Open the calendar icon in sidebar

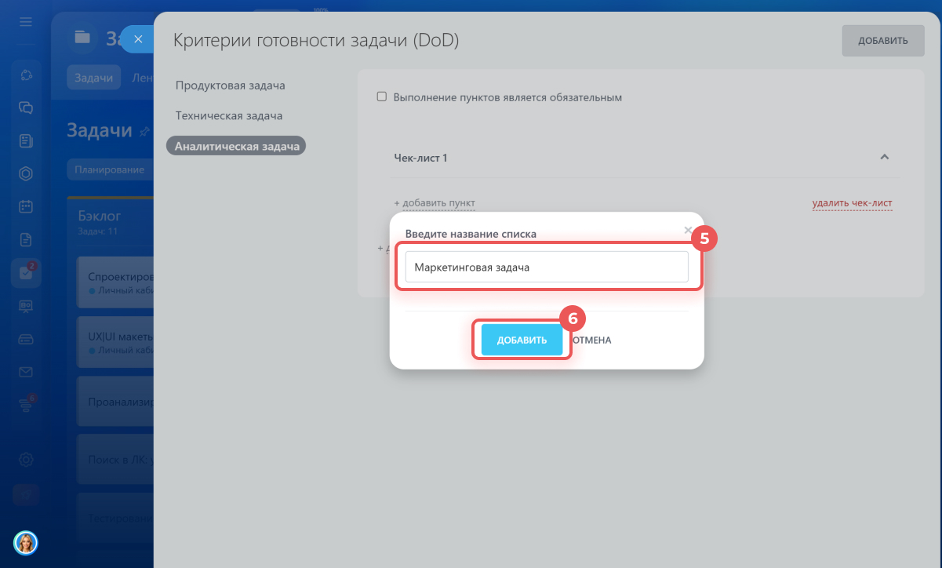click(x=26, y=207)
